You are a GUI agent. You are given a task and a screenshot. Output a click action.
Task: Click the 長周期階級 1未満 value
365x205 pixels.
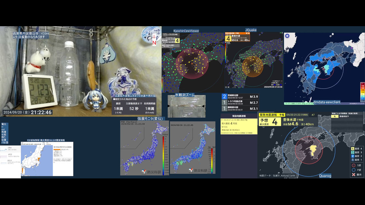(x=150, y=109)
